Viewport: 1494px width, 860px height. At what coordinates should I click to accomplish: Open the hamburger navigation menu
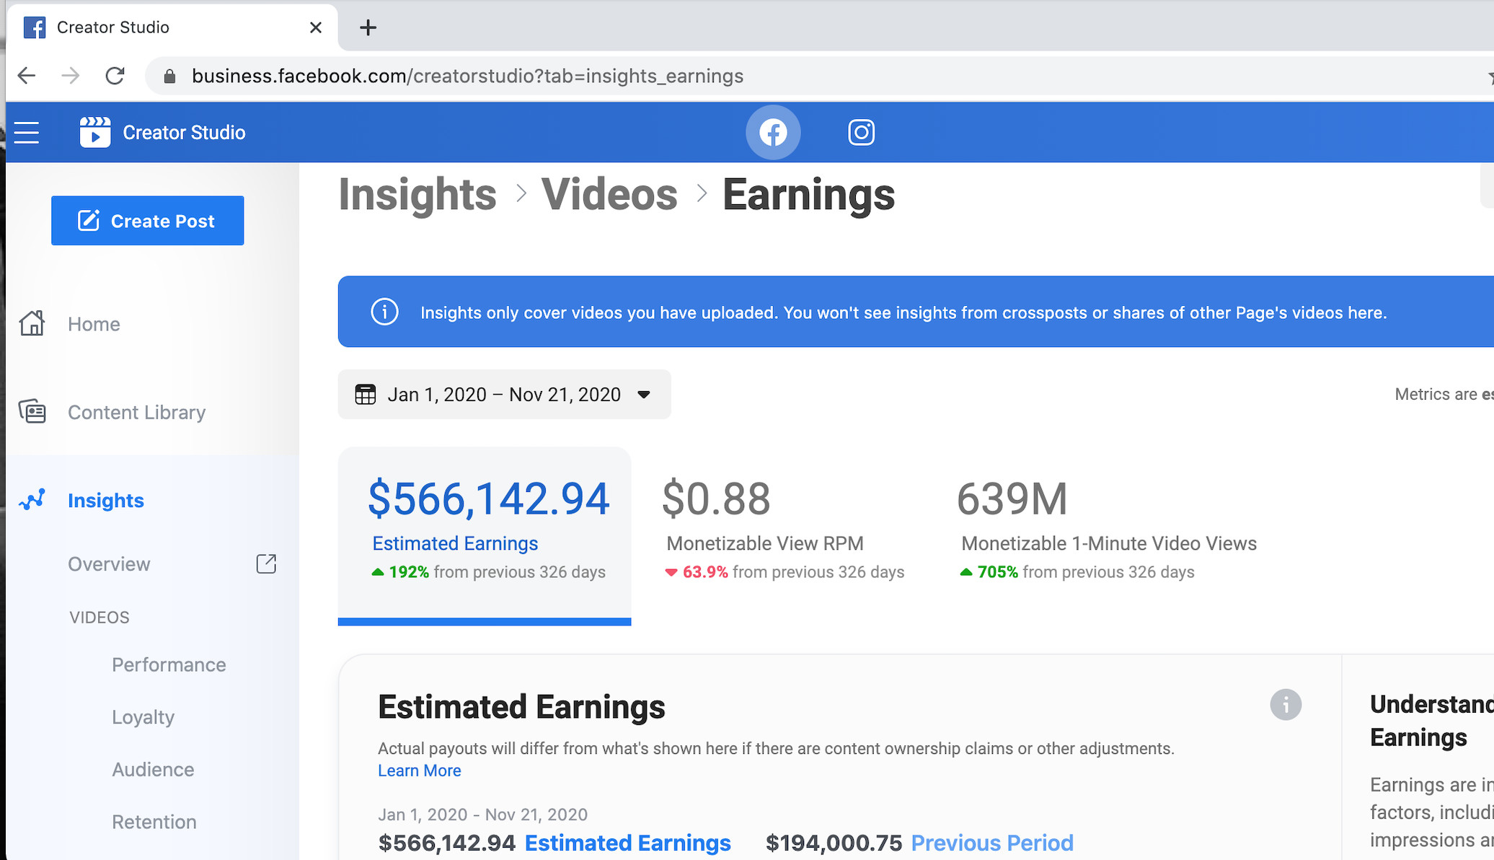tap(27, 133)
